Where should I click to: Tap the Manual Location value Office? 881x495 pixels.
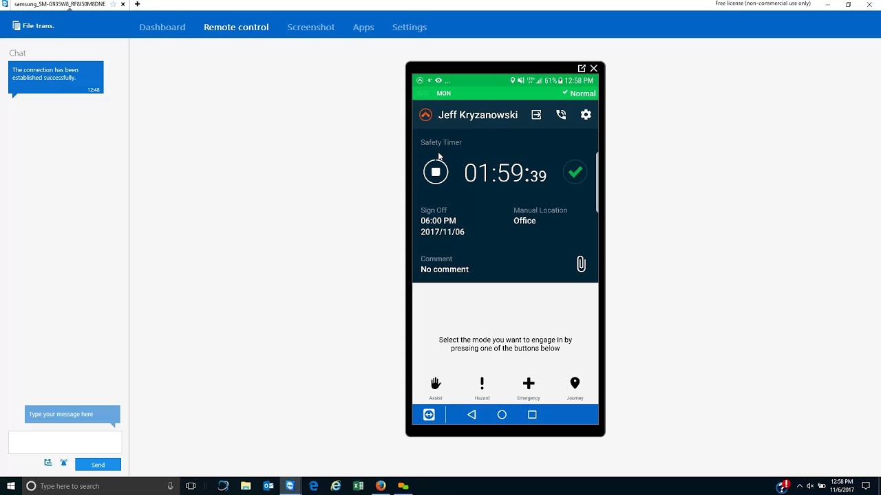[524, 221]
